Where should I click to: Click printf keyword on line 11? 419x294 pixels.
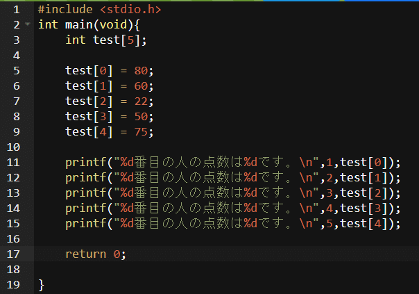pyautogui.click(x=86, y=163)
